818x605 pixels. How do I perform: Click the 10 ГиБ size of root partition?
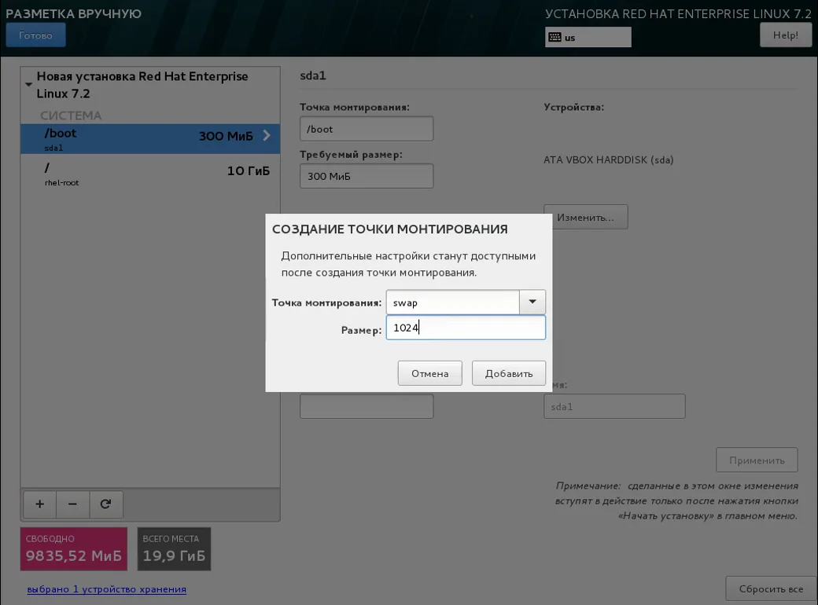click(x=249, y=171)
